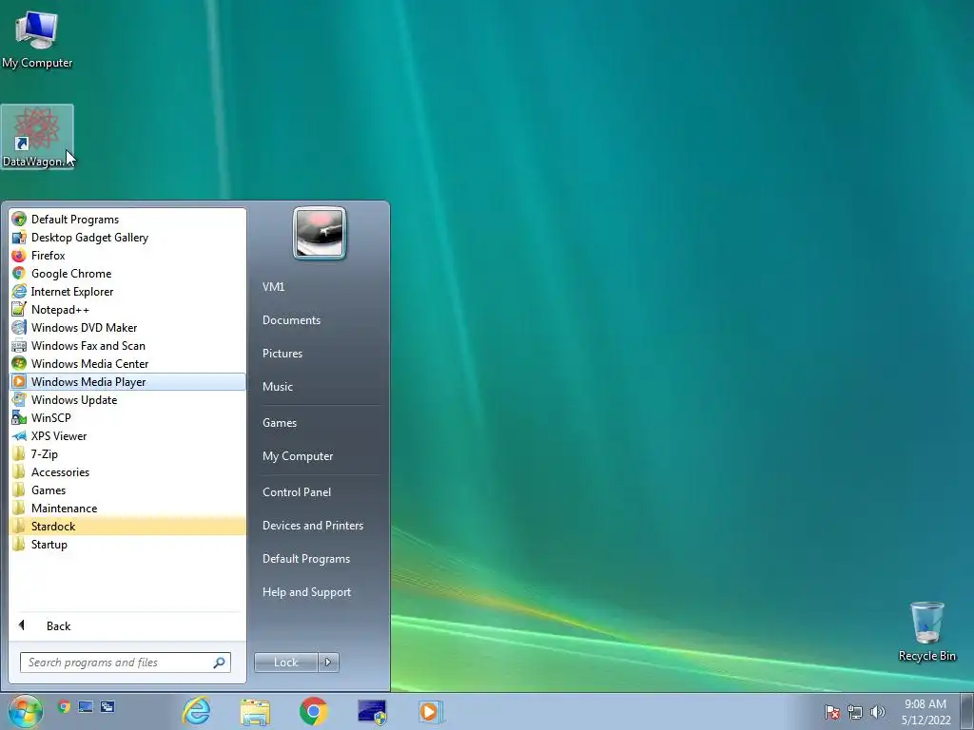Expand the Accessories folder
Viewport: 974px width, 730px height.
tap(127, 471)
